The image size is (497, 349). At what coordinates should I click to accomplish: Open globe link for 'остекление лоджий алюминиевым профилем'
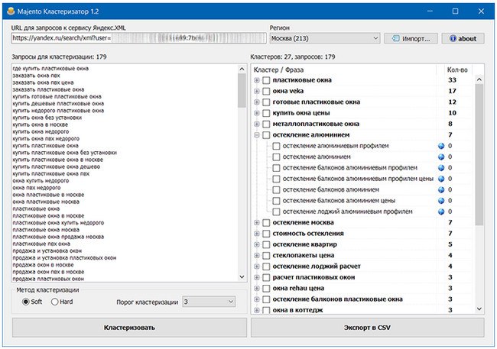click(x=441, y=212)
